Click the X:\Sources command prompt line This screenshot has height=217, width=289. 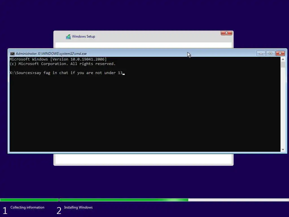(67, 73)
